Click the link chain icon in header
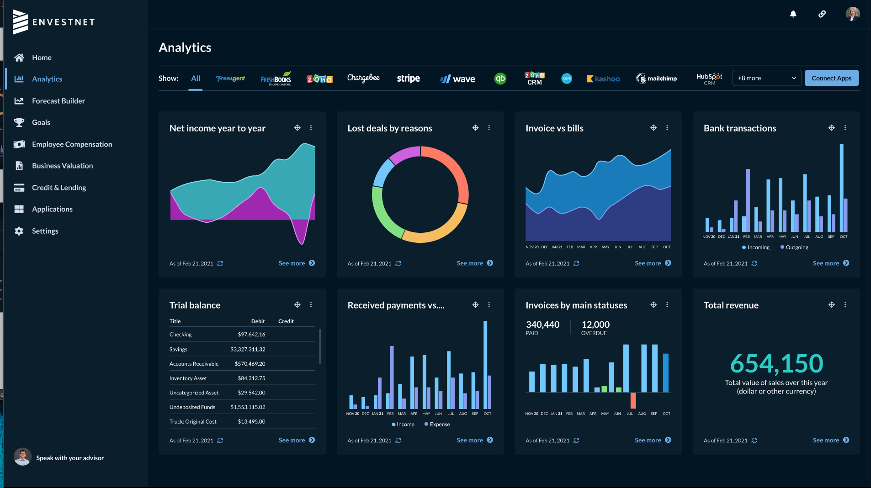 coord(822,14)
